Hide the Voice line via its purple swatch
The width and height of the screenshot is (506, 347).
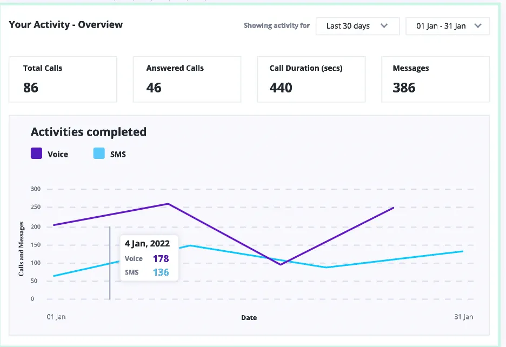tap(36, 153)
